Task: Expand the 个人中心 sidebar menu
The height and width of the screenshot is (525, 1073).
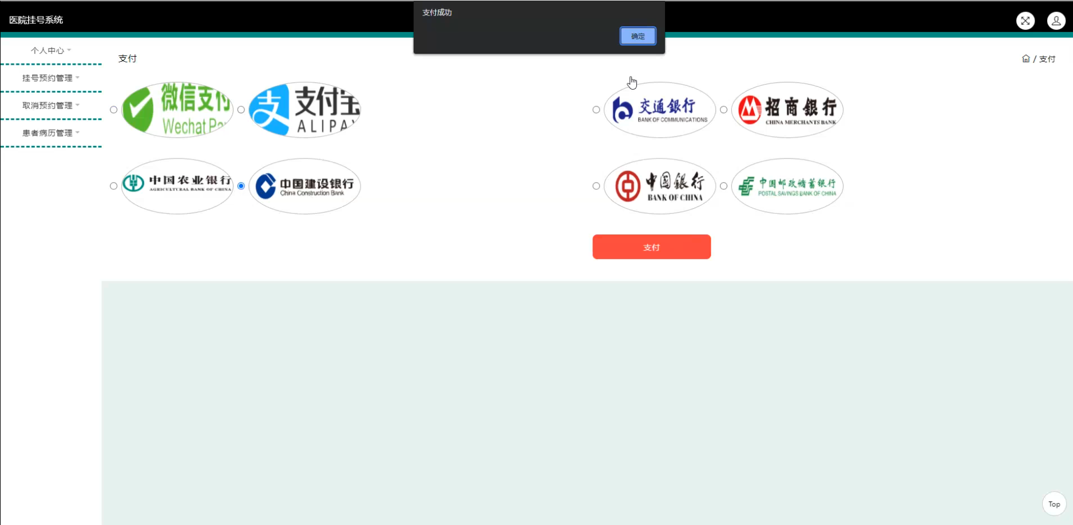Action: (x=51, y=50)
